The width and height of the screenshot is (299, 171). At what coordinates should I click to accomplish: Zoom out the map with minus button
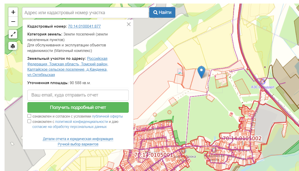tap(13, 22)
